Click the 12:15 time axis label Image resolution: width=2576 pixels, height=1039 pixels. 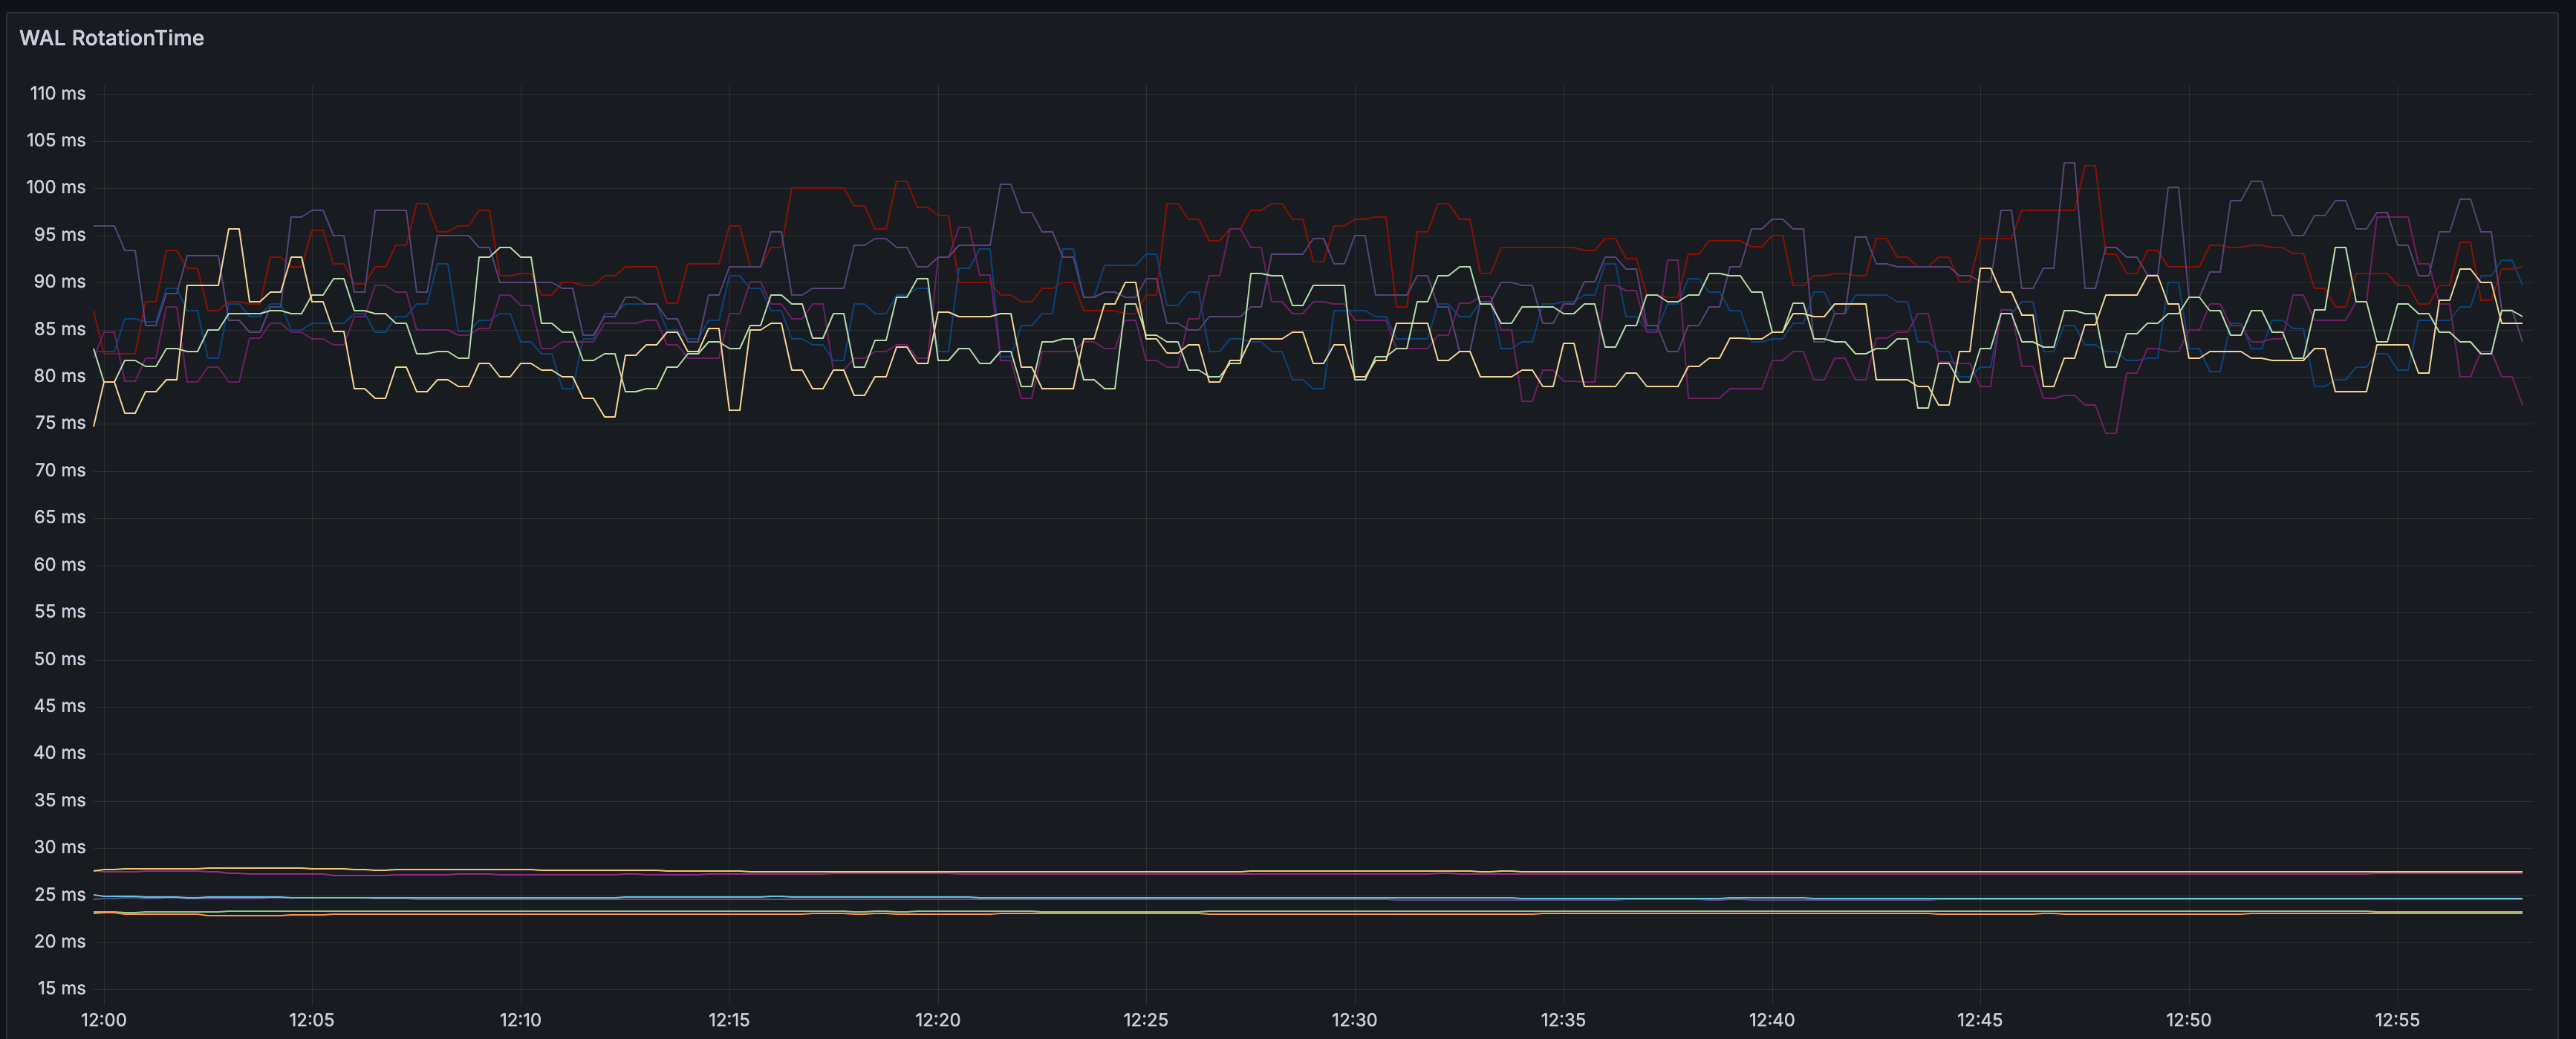[729, 1020]
